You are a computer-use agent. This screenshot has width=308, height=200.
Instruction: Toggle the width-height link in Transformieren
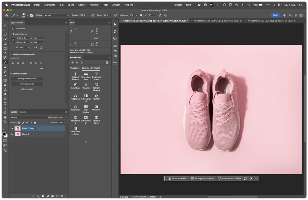[13, 40]
